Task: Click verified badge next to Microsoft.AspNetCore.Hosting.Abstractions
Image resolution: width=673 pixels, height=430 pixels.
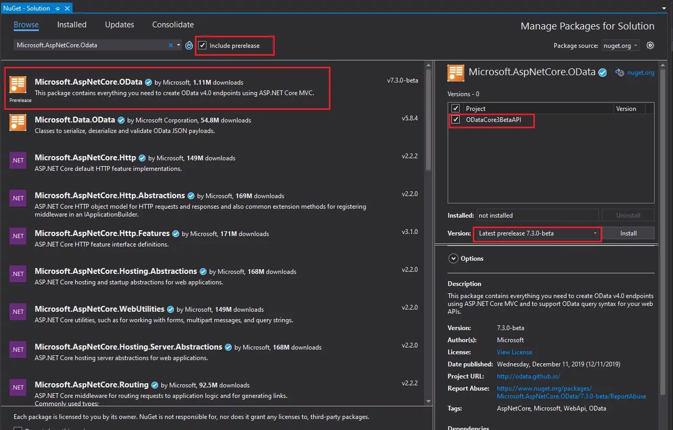Action: (x=203, y=272)
